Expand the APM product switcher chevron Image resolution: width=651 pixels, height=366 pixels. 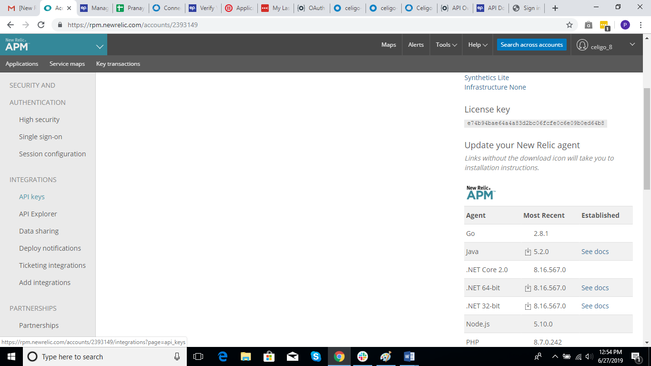(x=100, y=46)
